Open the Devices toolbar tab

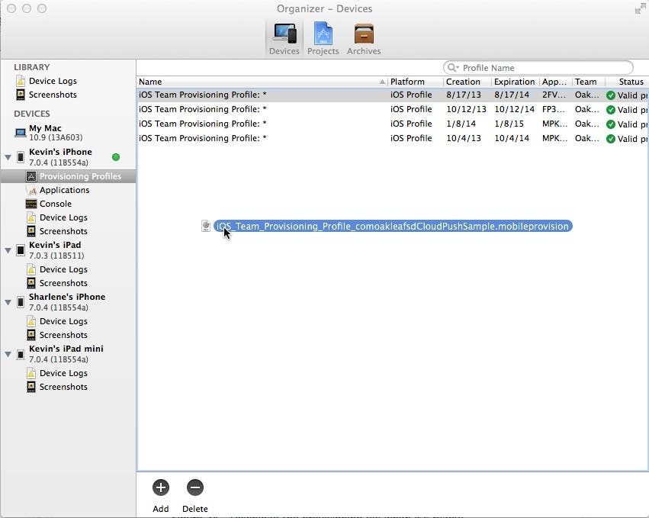(x=284, y=37)
